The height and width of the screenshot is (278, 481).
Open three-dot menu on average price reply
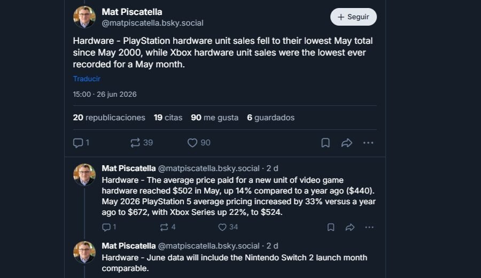click(369, 227)
